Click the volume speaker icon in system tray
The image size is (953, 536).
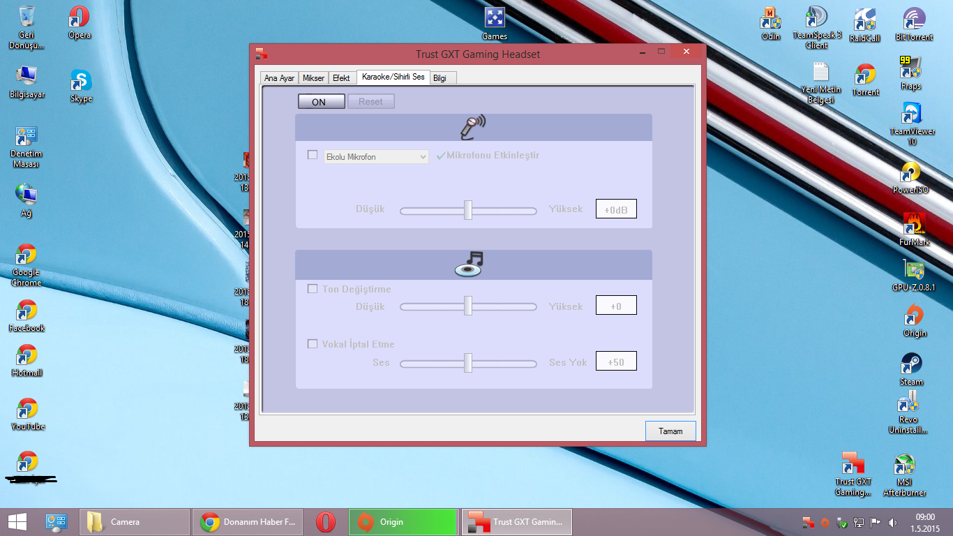pos(892,522)
